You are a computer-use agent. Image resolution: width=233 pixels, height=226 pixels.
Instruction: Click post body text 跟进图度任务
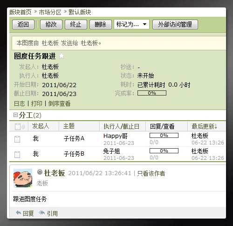click(x=30, y=199)
